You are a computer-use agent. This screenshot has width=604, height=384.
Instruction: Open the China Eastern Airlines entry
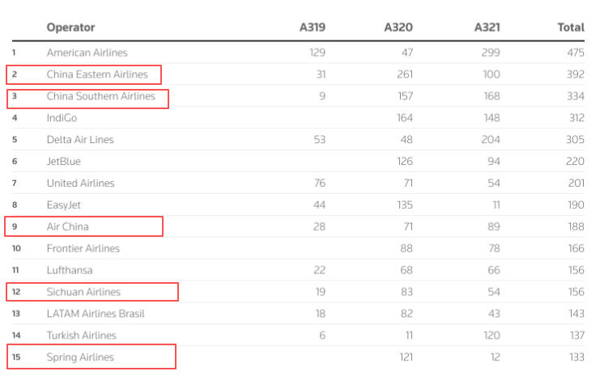tap(97, 74)
